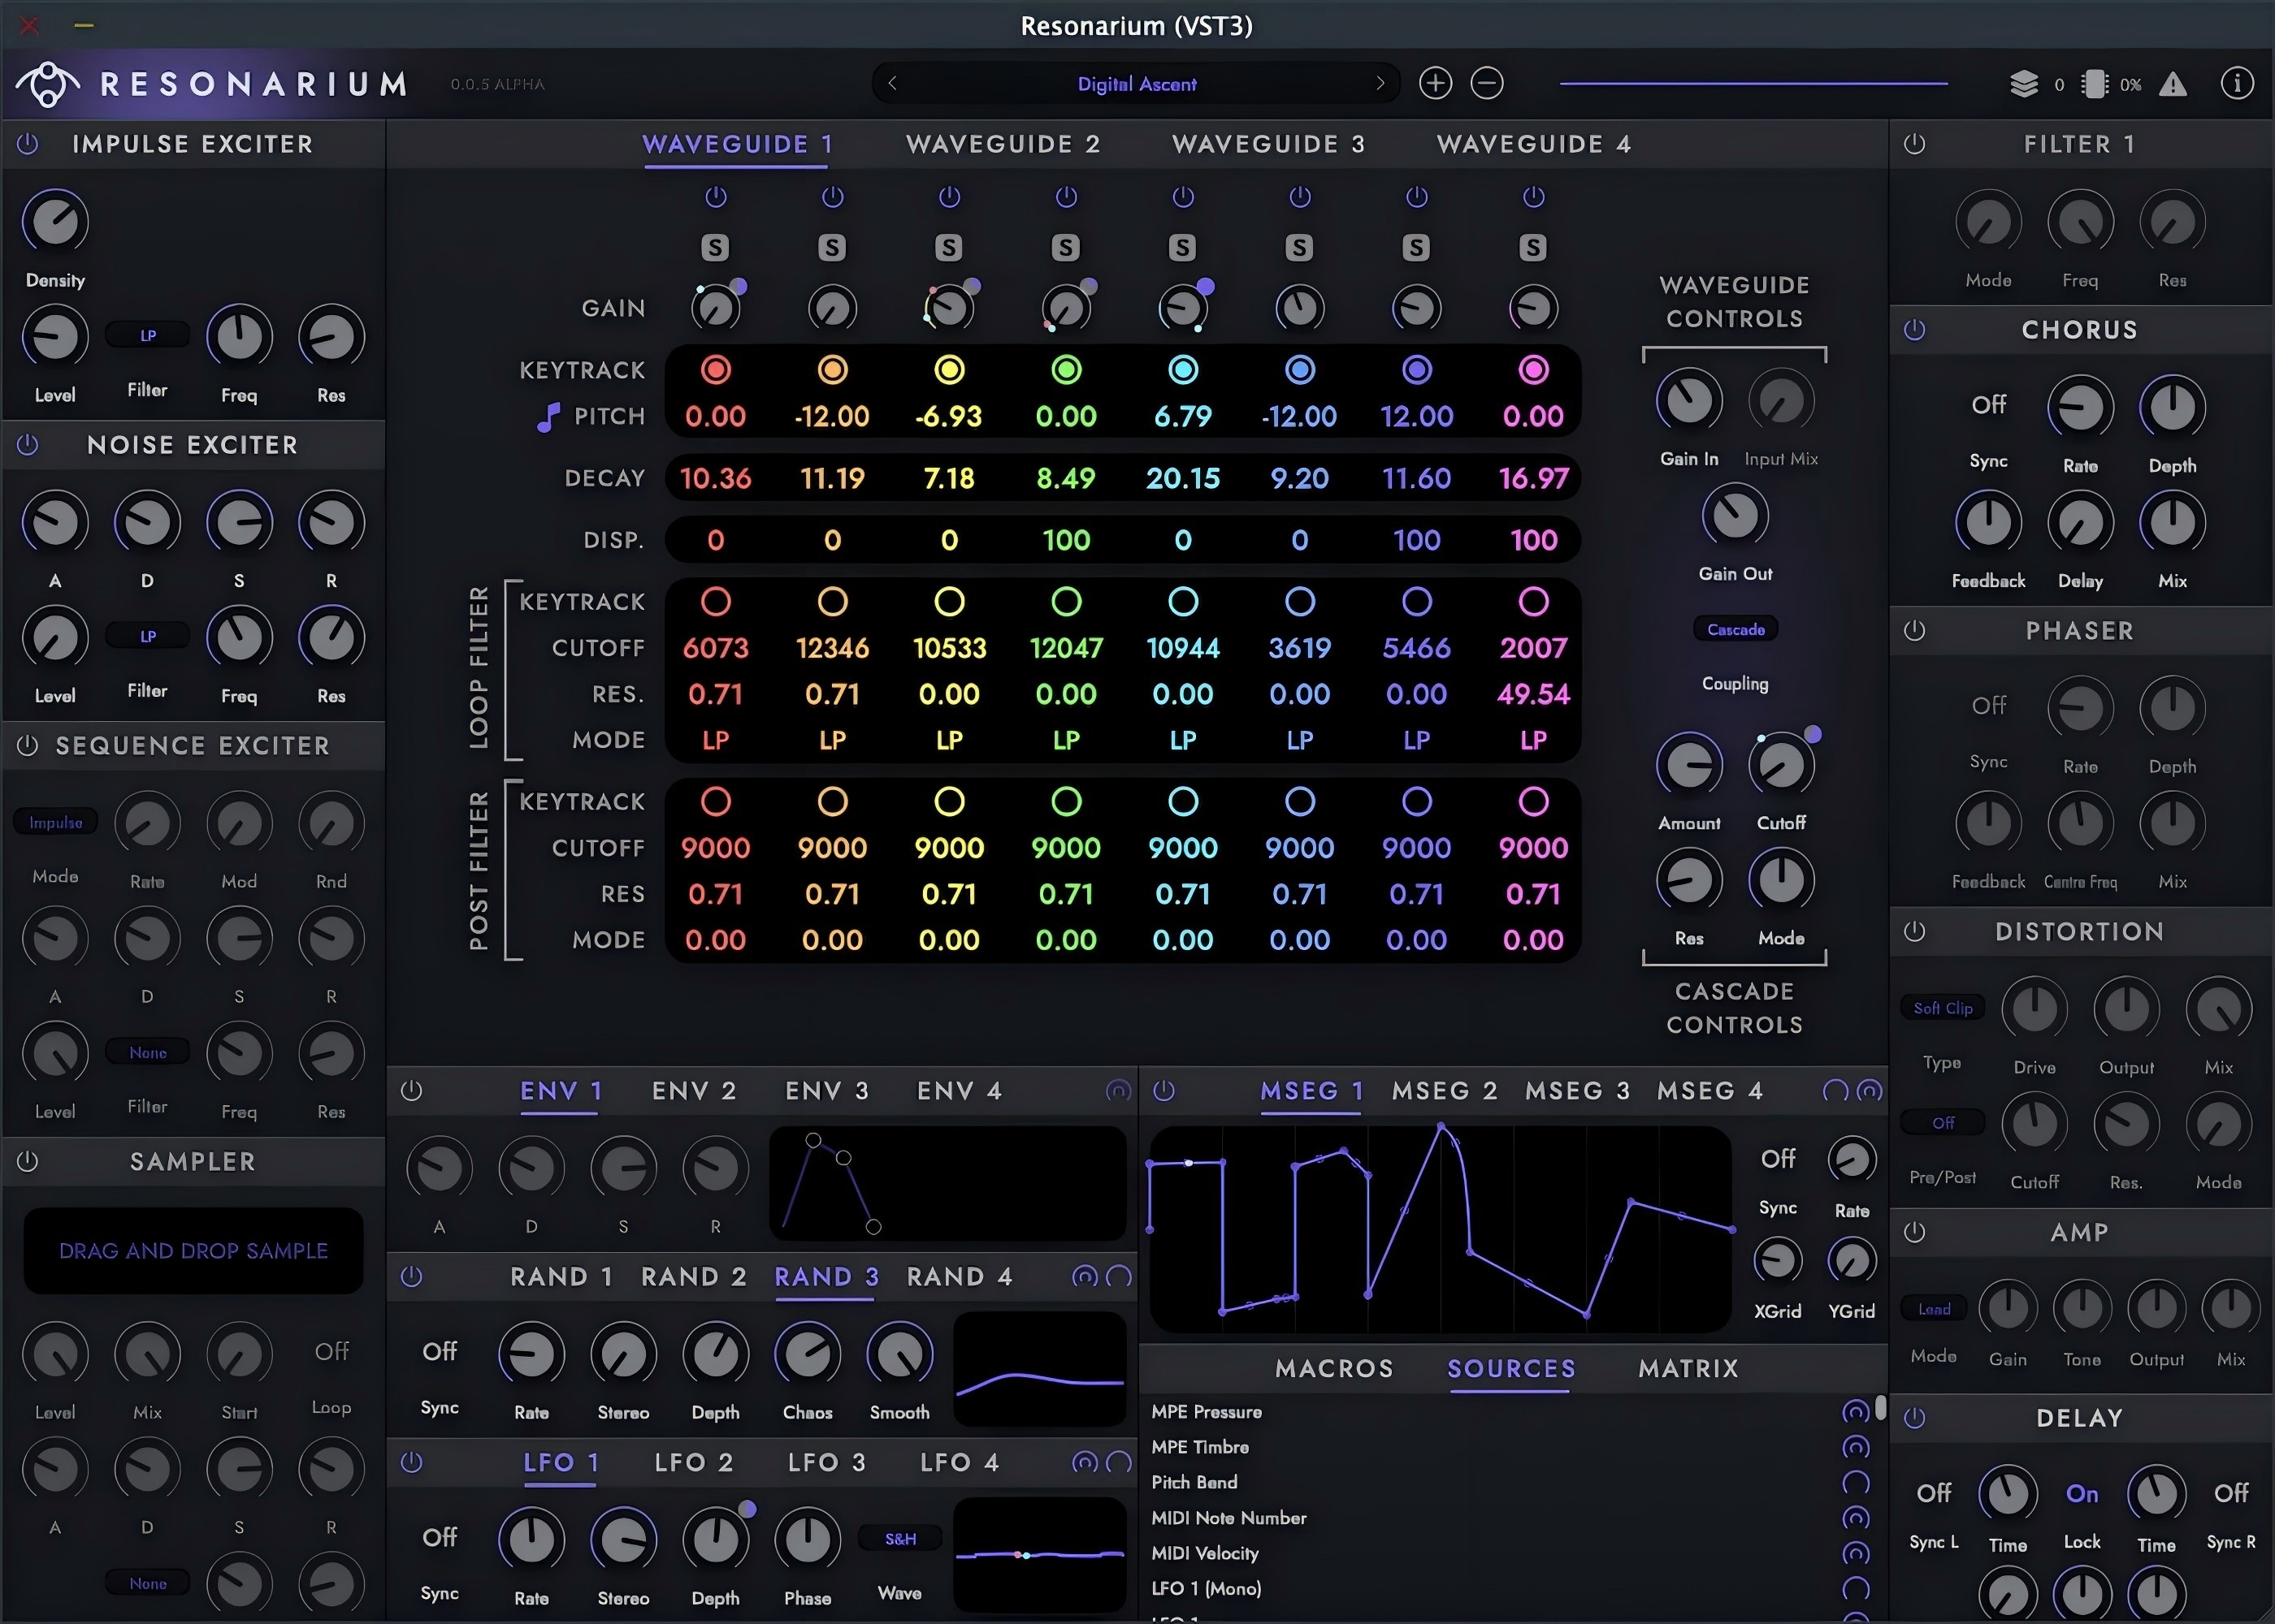
Task: Click the ENV 1 modulation source icon
Action: (1117, 1091)
